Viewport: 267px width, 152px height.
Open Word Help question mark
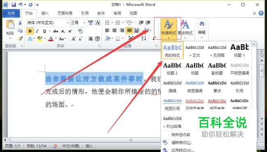coord(261,13)
